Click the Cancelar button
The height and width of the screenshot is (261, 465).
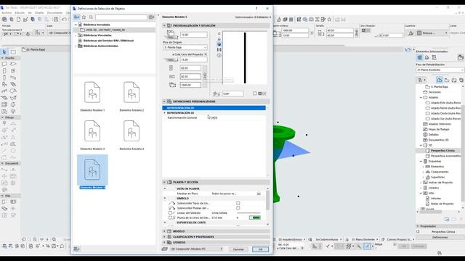[238, 249]
